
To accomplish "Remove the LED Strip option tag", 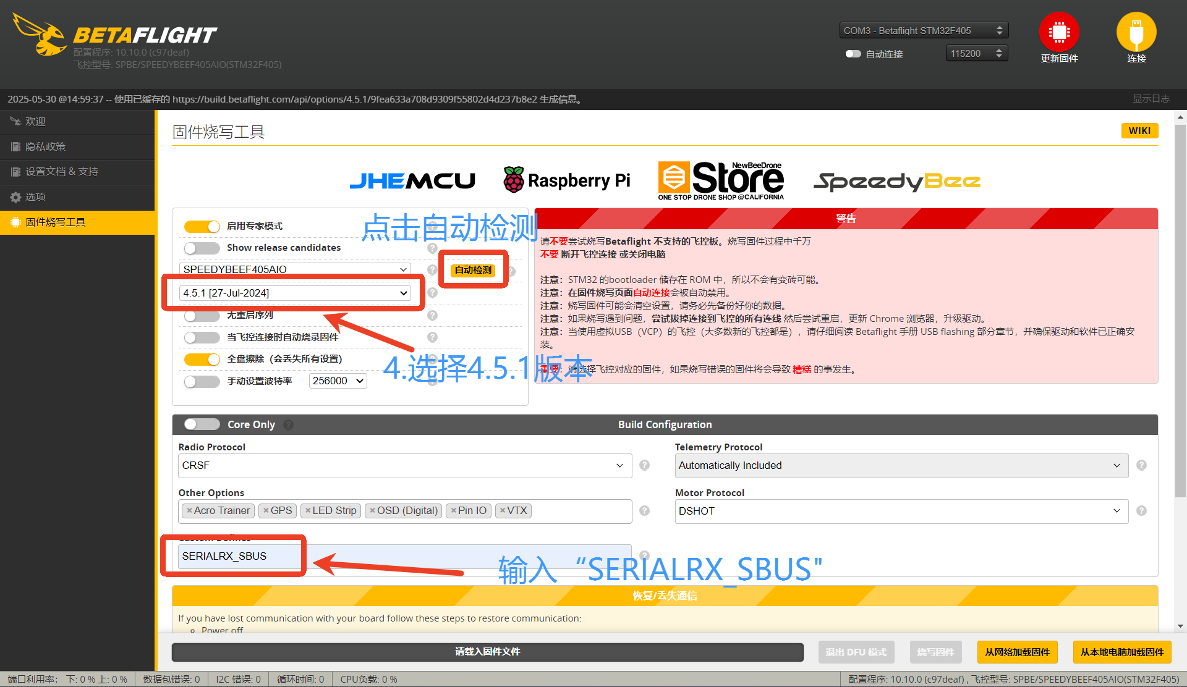I will coord(308,510).
